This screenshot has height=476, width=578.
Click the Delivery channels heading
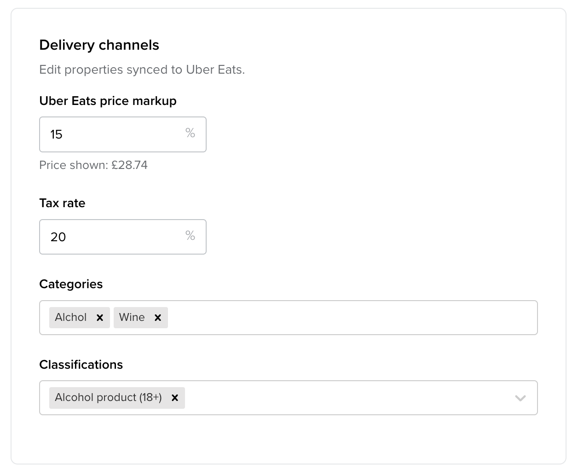(99, 45)
